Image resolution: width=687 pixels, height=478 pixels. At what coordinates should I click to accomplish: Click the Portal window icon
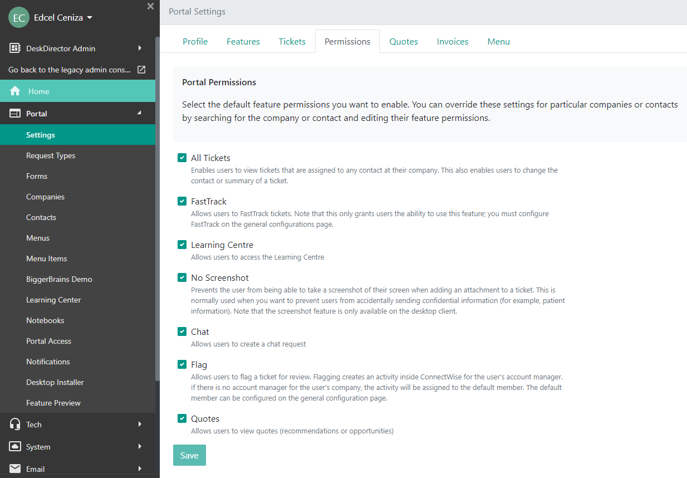(x=15, y=113)
